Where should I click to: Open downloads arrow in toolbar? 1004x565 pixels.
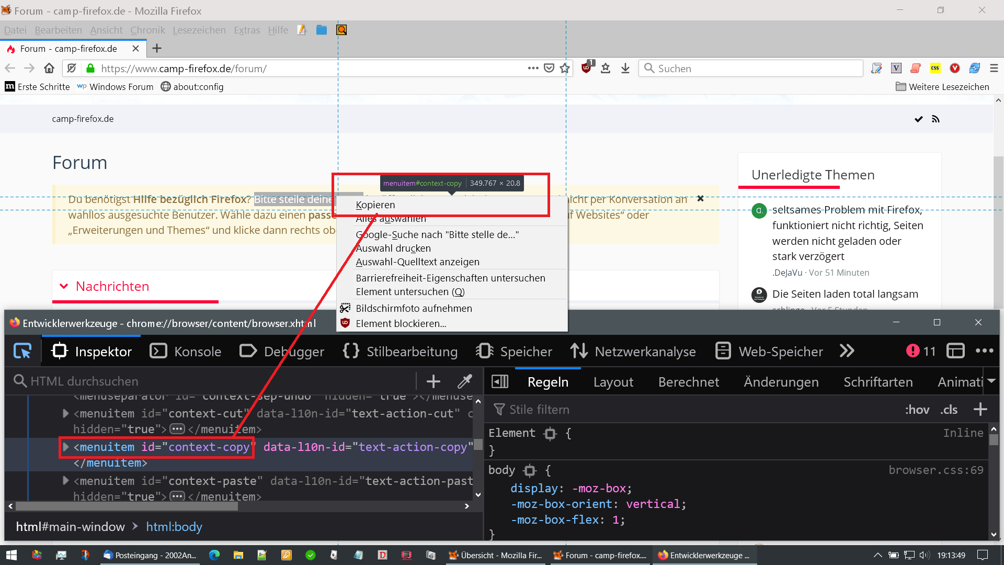point(625,69)
